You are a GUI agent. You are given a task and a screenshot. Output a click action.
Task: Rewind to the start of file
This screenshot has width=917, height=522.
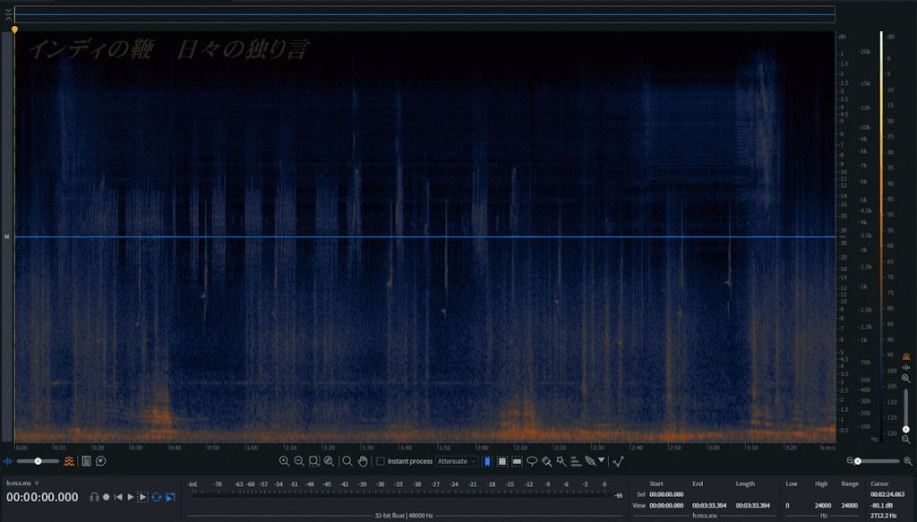click(117, 497)
